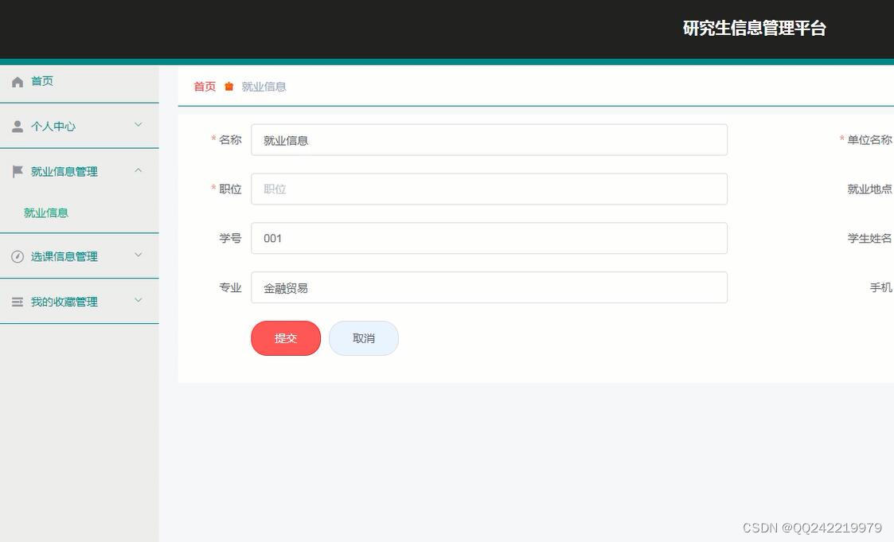The height and width of the screenshot is (542, 894).
Task: Click the orange briefcase icon in the breadcrumb
Action: coord(228,86)
